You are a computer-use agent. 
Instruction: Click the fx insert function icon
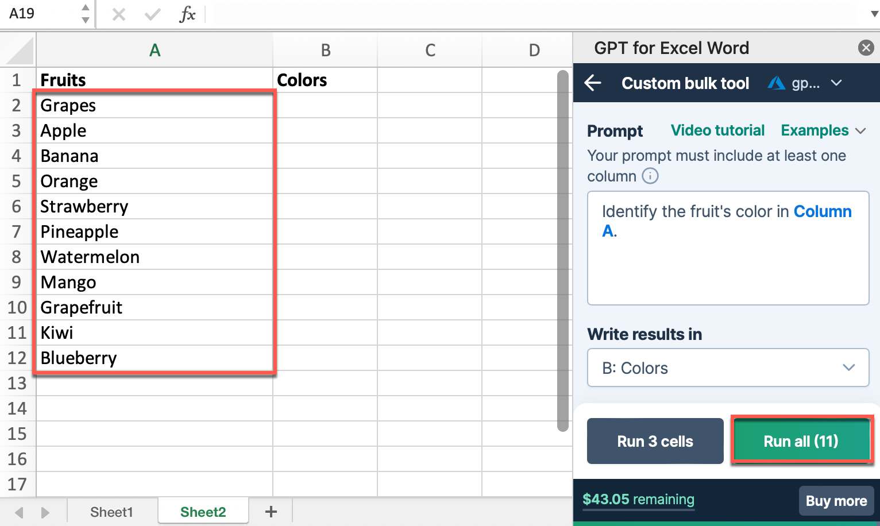click(187, 14)
